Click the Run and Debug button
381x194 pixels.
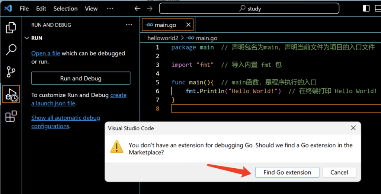tap(81, 78)
